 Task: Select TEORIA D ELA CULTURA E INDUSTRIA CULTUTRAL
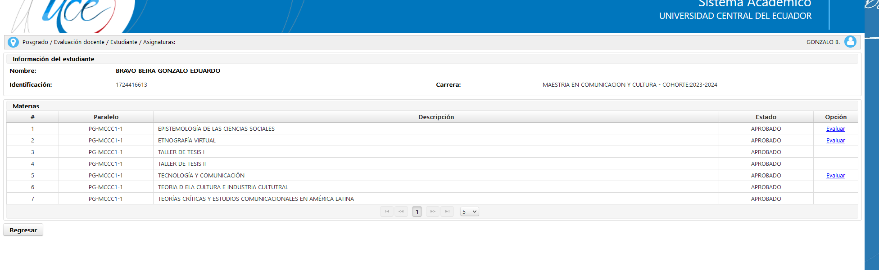pyautogui.click(x=432, y=187)
